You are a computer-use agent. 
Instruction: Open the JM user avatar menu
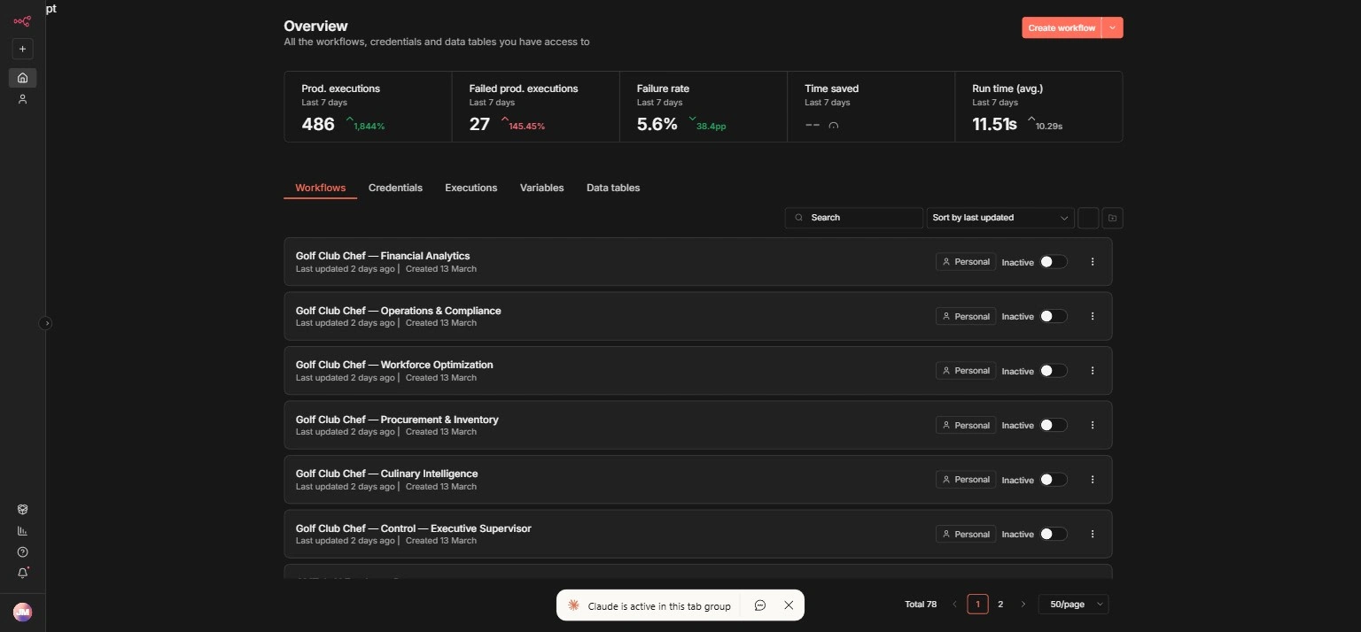[x=22, y=612]
